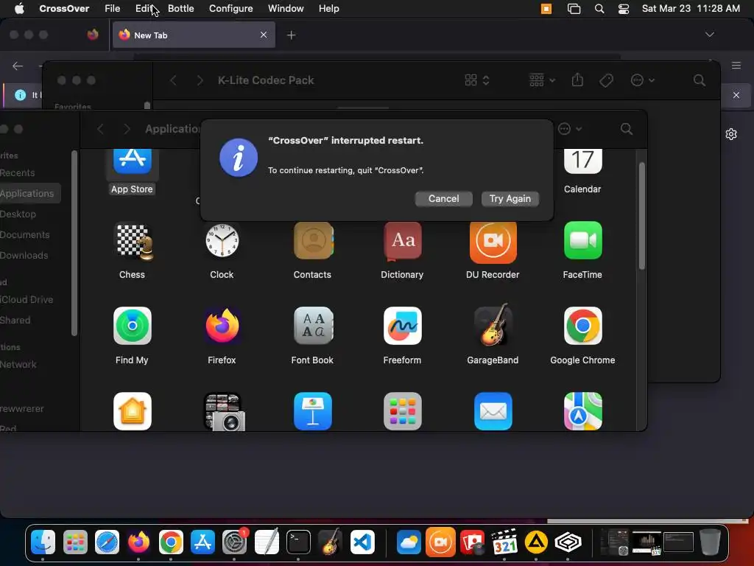754x566 pixels.
Task: Open Terminal from the Dock
Action: click(298, 542)
